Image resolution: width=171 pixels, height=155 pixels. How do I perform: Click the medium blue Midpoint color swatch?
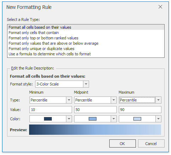point(93,119)
